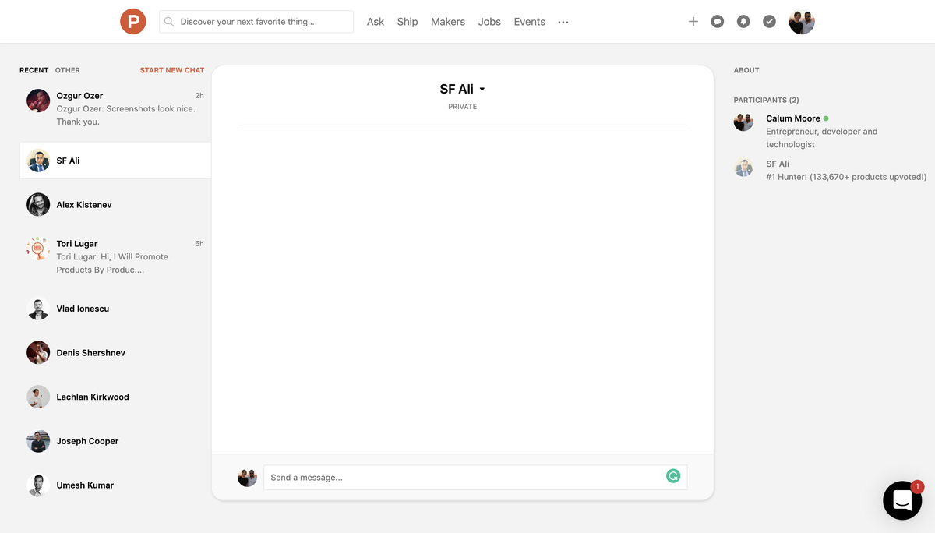This screenshot has width=935, height=533.
Task: Switch to the Recent chats tab
Action: point(34,70)
